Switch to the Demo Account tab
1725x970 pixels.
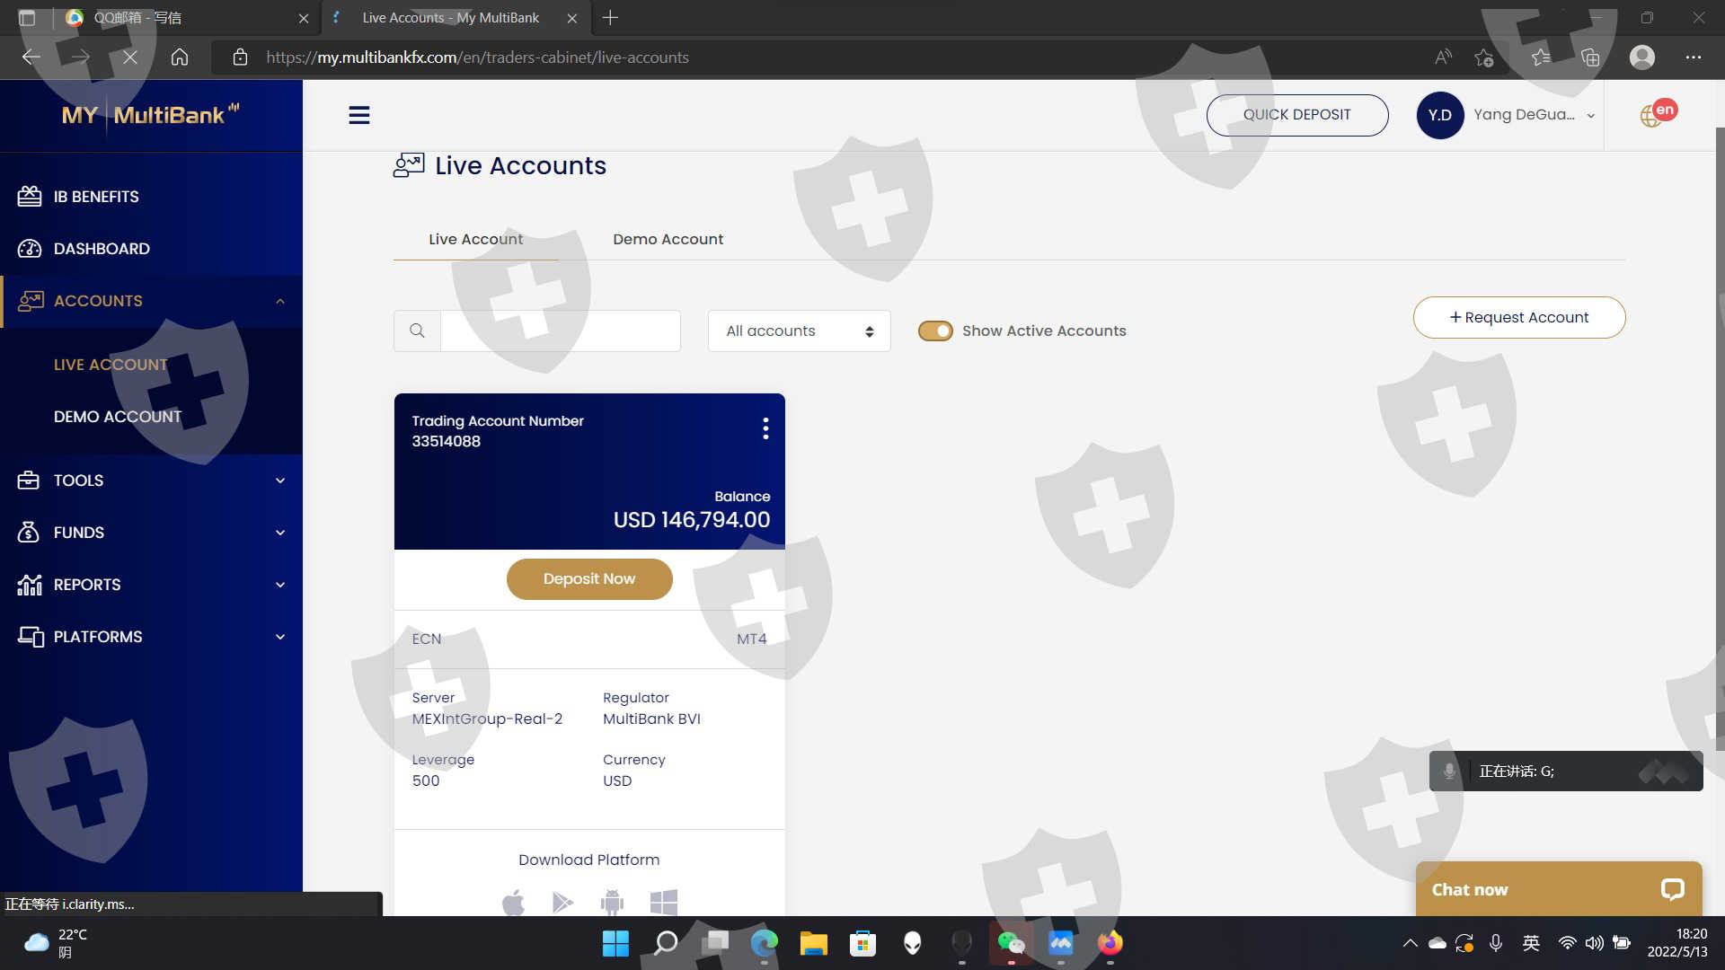(x=668, y=239)
